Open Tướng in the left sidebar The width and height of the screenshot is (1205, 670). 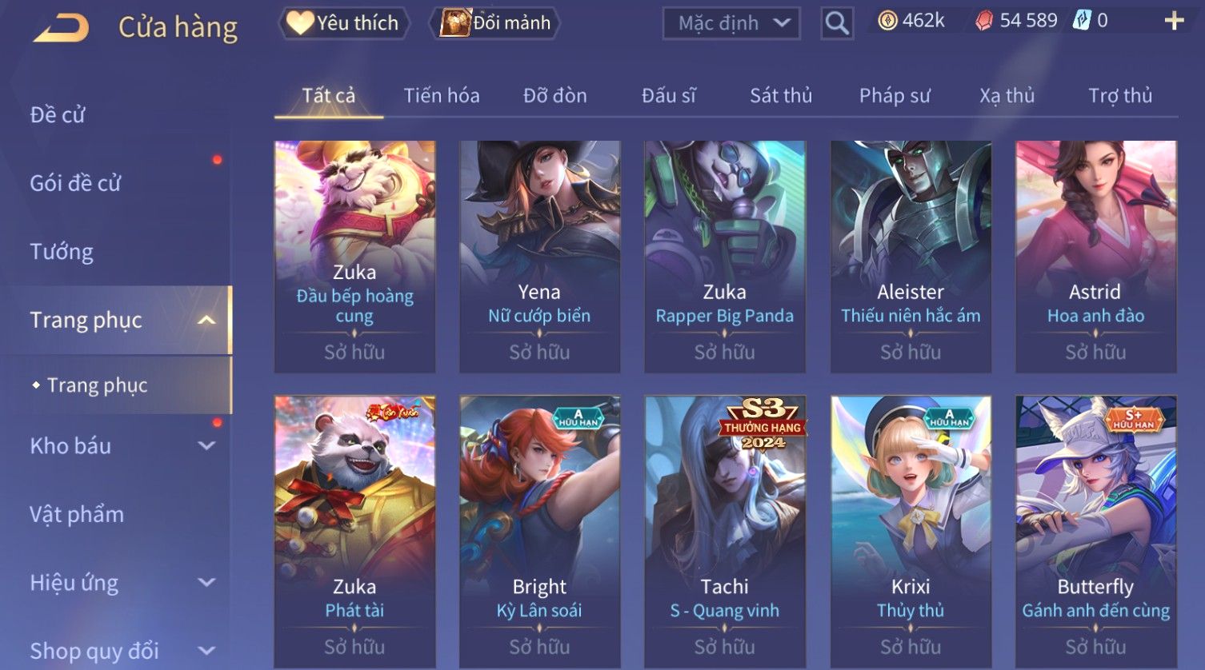click(62, 252)
